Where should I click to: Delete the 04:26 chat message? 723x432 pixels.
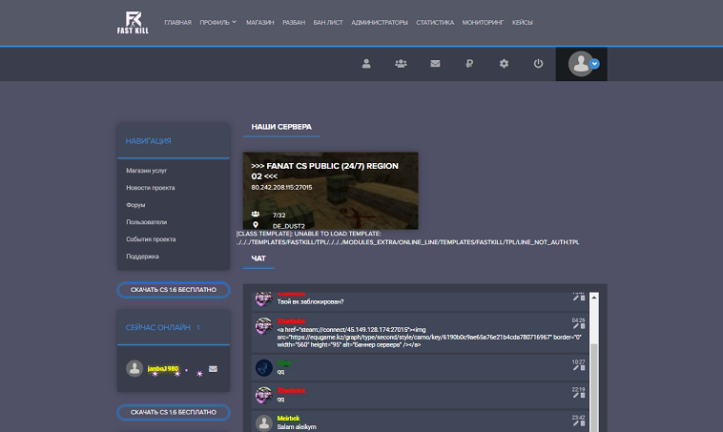[x=583, y=326]
